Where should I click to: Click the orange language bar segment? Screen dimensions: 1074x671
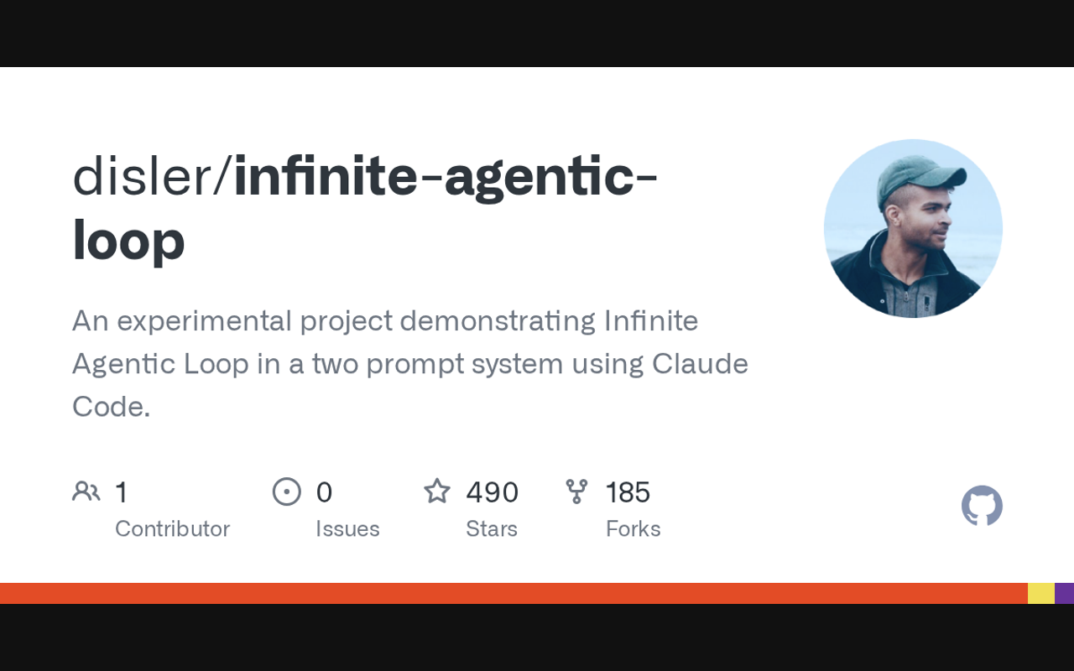click(514, 593)
